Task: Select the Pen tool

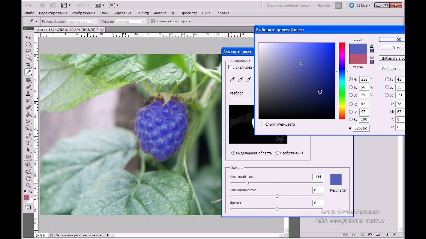Action: pos(28,136)
